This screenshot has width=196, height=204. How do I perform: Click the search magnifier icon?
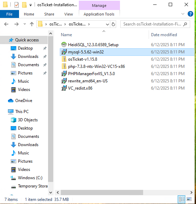coord(185,24)
